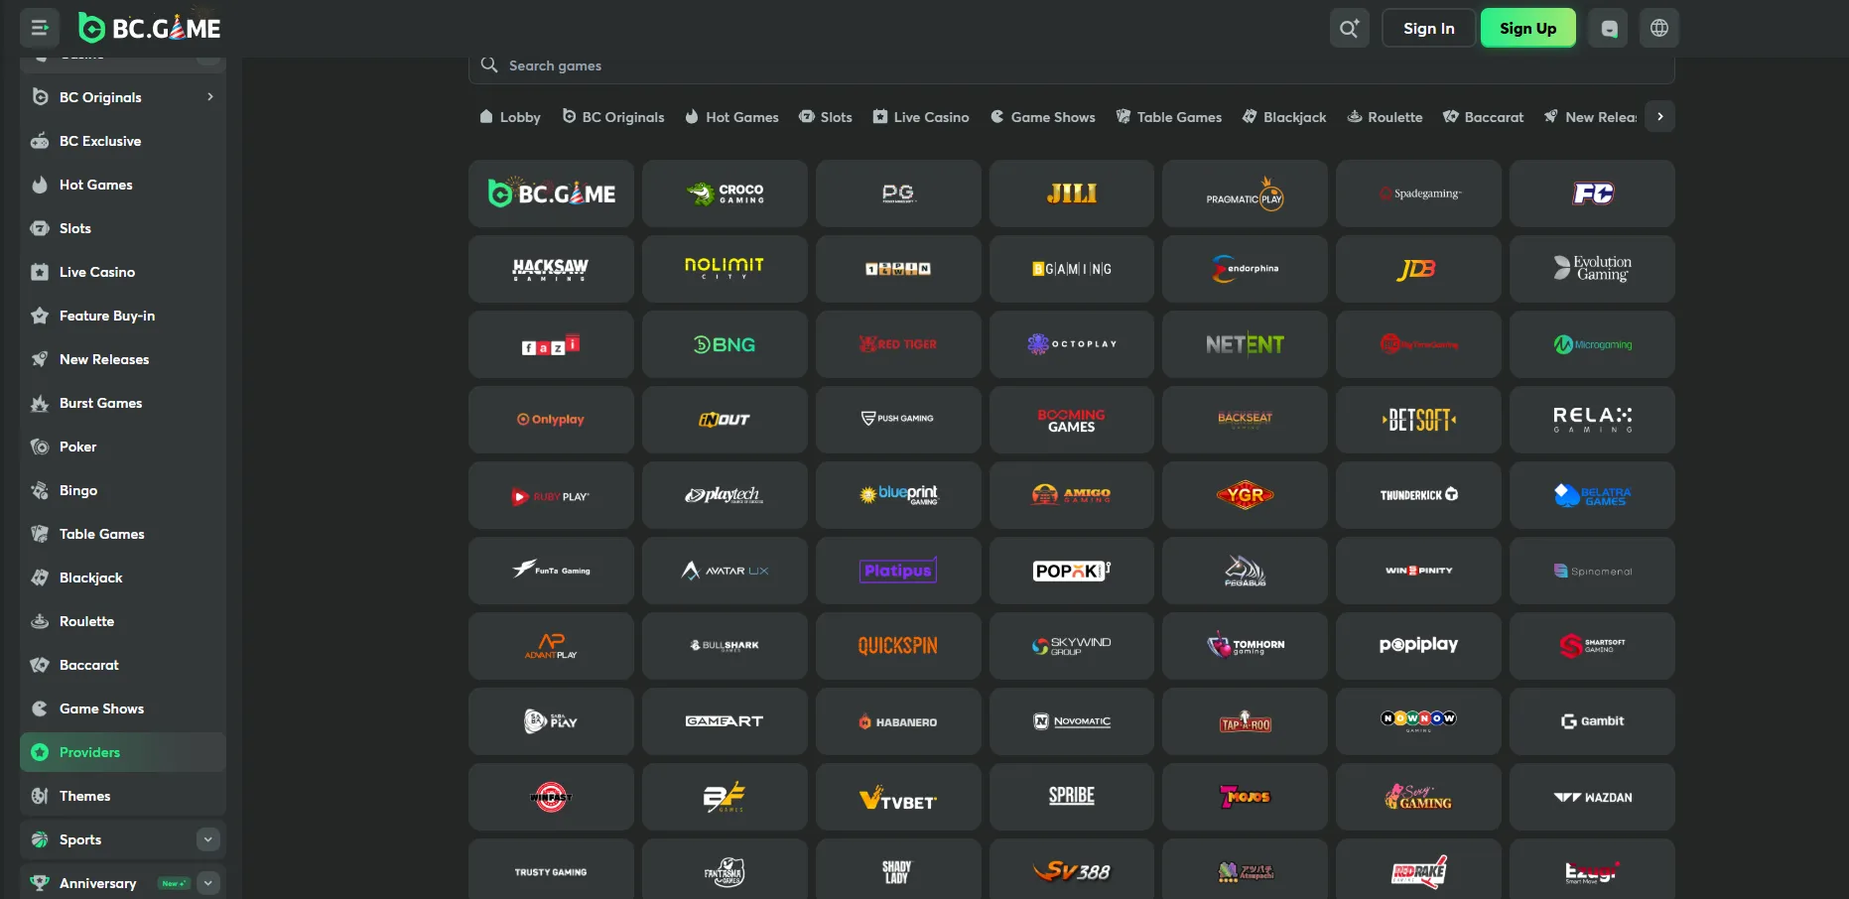Open the Poker sidebar item
1849x899 pixels.
[x=77, y=447]
